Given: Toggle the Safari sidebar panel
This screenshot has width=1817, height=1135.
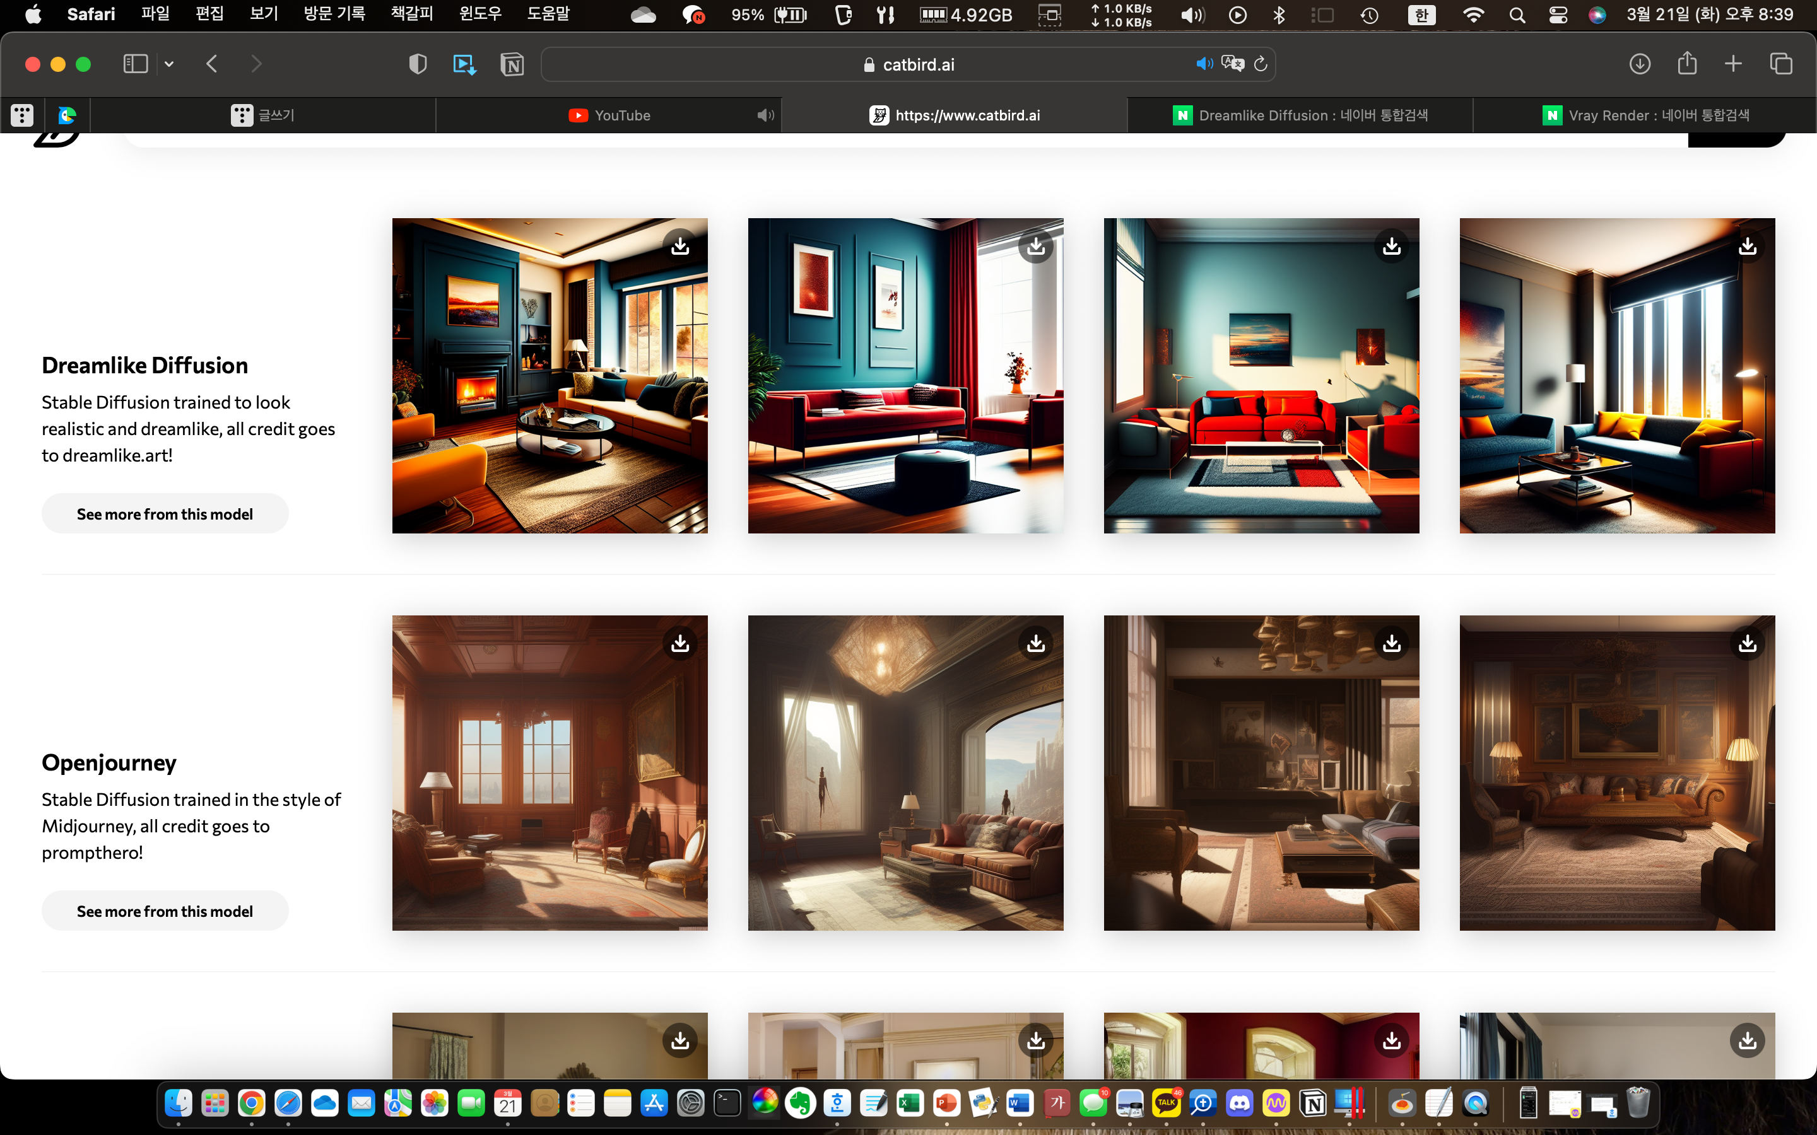Looking at the screenshot, I should click(135, 64).
